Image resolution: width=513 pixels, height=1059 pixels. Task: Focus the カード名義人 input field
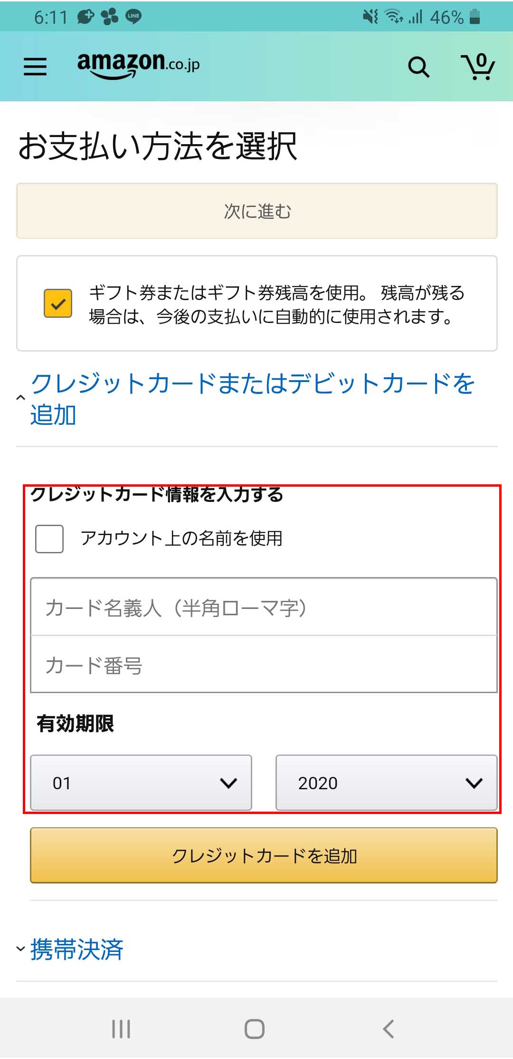tap(264, 608)
